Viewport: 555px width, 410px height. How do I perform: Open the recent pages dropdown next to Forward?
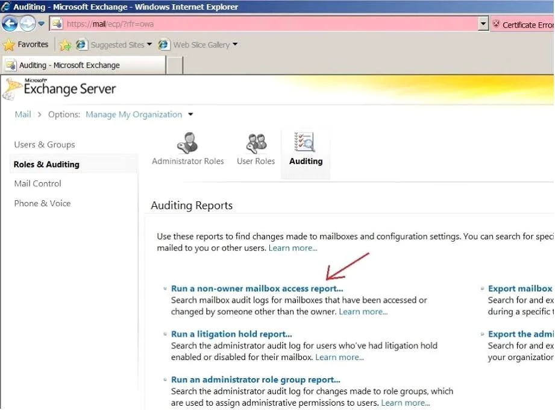click(x=42, y=24)
